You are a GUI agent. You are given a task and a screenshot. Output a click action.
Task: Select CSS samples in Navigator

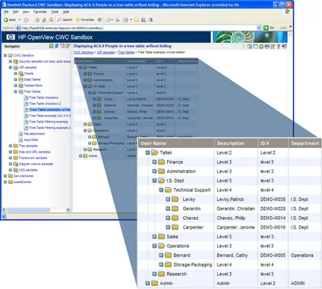(28, 170)
